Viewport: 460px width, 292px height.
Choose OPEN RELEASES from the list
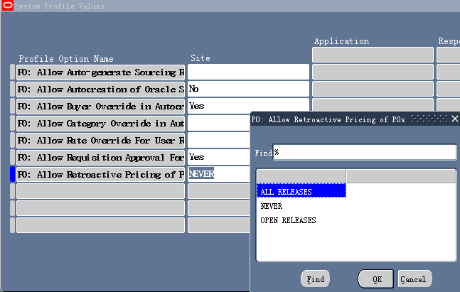(288, 220)
